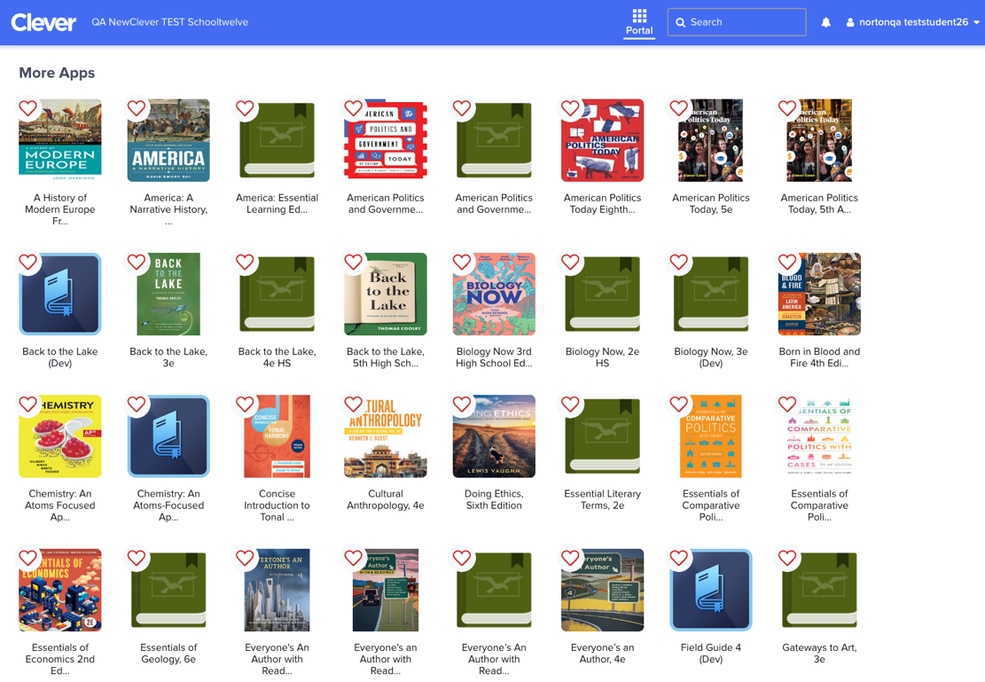Click the More Apps heading
The image size is (985, 682).
click(x=57, y=73)
